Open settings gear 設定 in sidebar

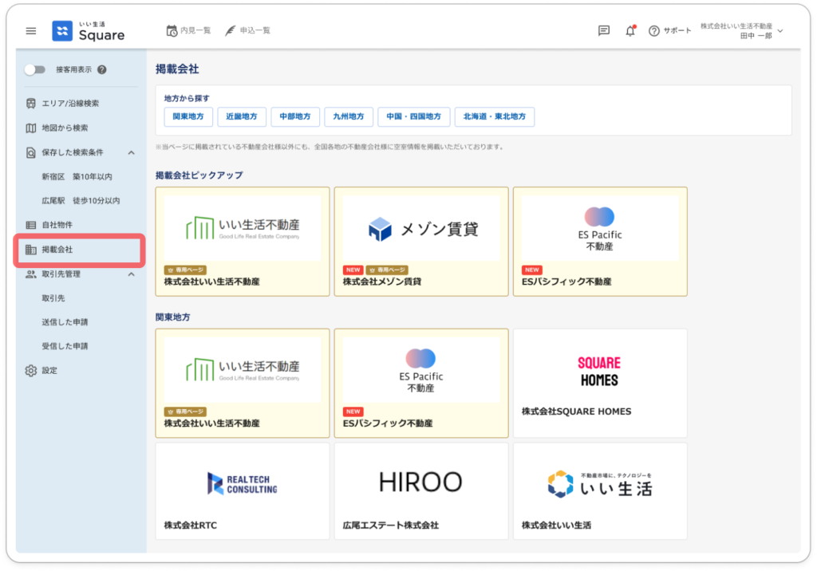(31, 371)
